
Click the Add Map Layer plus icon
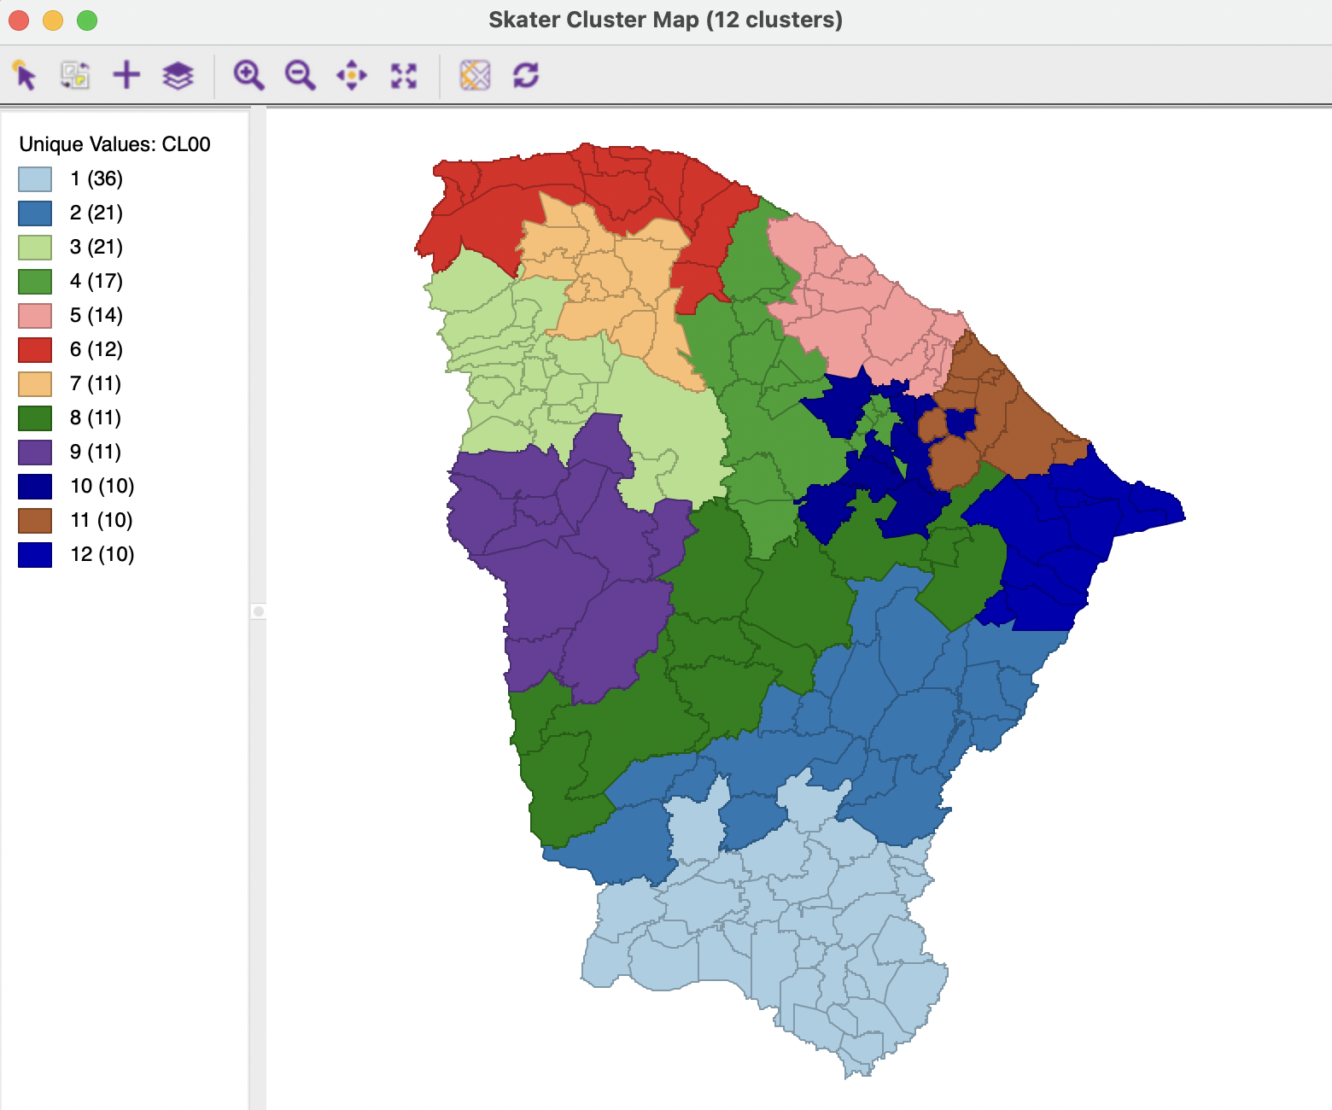tap(126, 75)
